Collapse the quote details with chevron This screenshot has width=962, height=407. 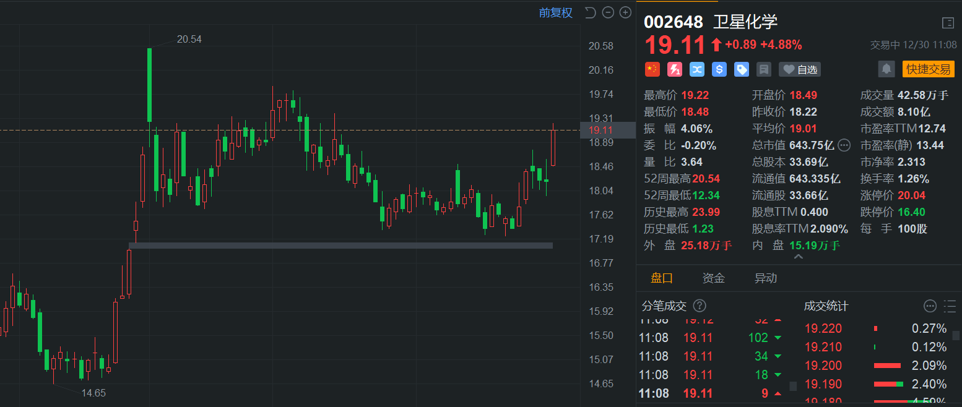pyautogui.click(x=798, y=257)
